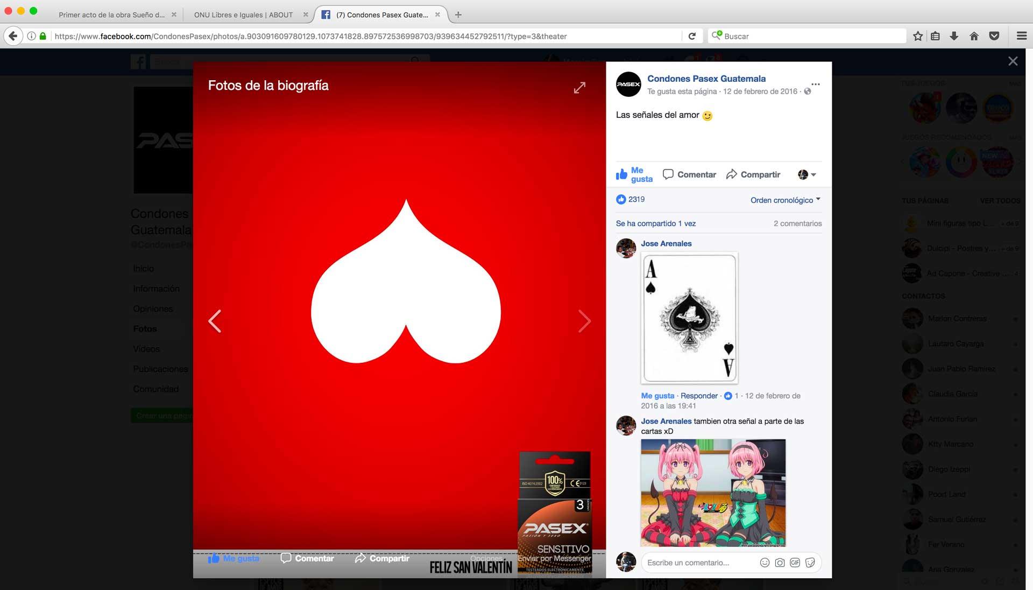
Task: Bookmark the page with the star icon
Action: point(918,36)
